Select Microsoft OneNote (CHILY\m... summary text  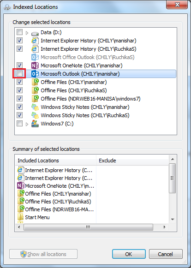(60, 186)
